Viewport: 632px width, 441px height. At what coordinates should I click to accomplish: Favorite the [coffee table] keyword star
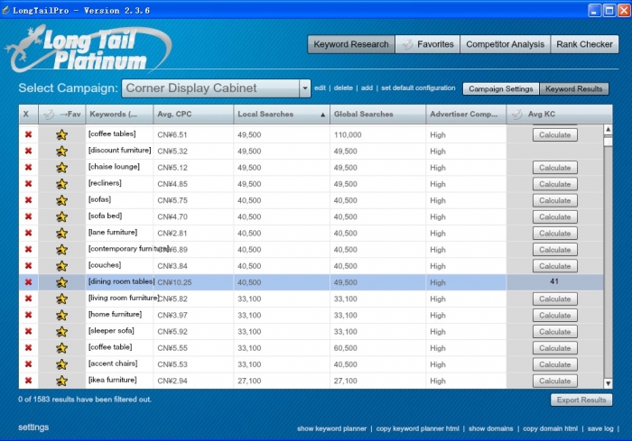[61, 347]
